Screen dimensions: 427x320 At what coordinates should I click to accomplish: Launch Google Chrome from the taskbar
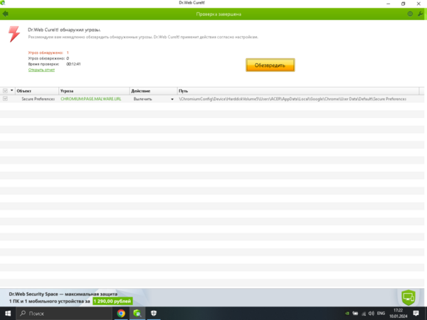pos(121,314)
